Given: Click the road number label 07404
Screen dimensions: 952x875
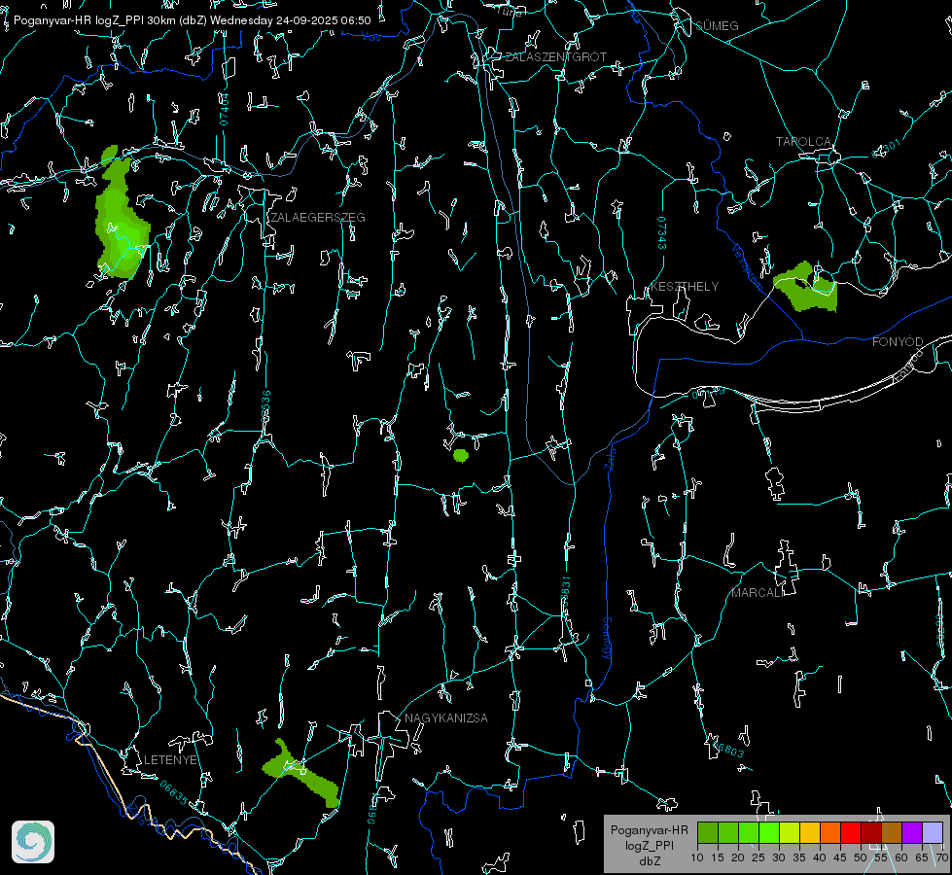Looking at the screenshot, I should [225, 109].
